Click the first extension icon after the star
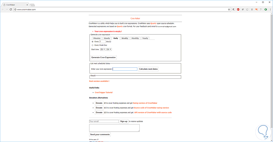 tap(233, 10)
